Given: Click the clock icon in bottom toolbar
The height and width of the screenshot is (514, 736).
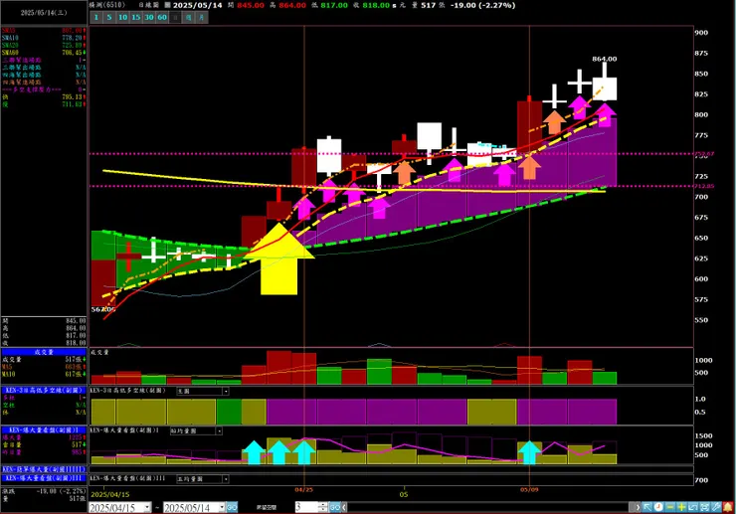Looking at the screenshot, I should 658,507.
